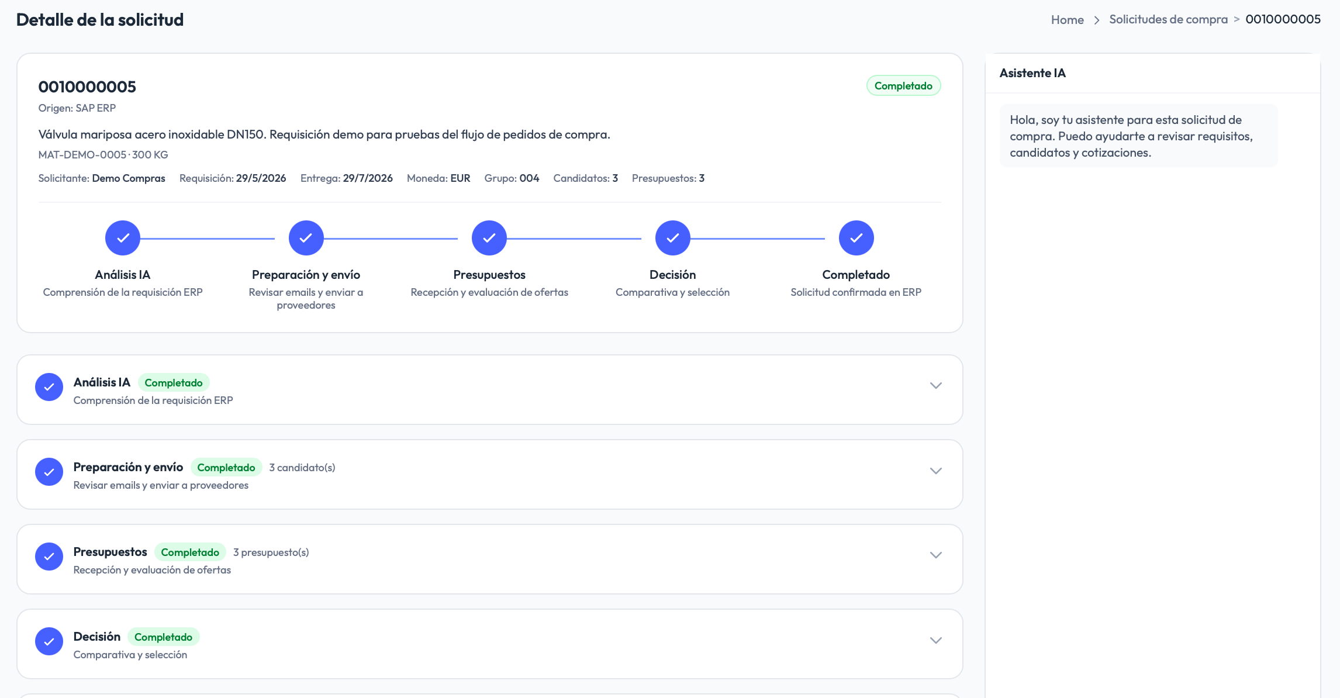
Task: Click the Completado stepper check circle
Action: pyautogui.click(x=856, y=238)
